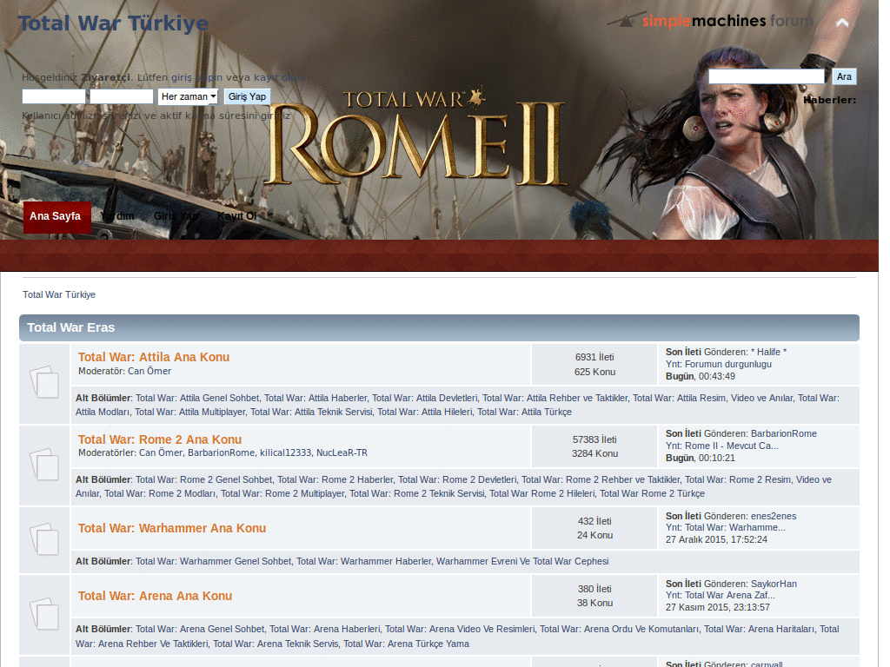Screen dimensions: 890x667
Task: Open Total War: Rome 2 Teknik Servisi
Action: pos(417,493)
